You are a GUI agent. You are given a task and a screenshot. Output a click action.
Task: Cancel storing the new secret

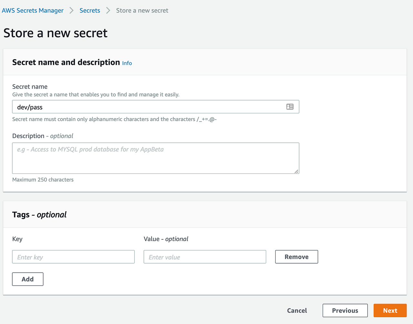[297, 310]
